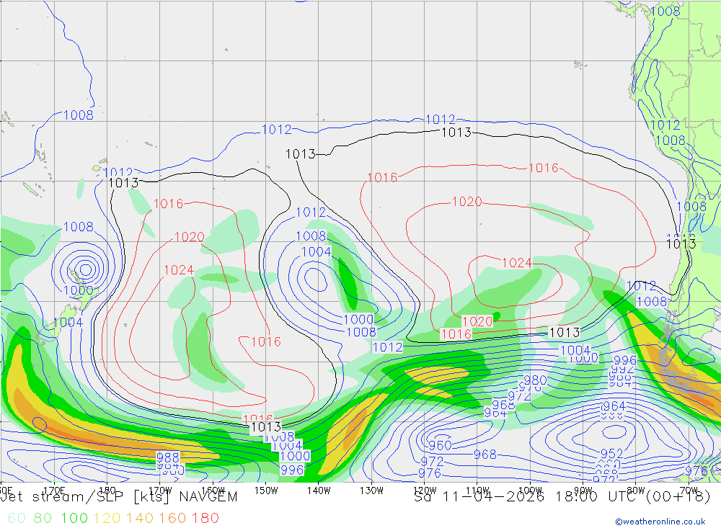Click the 100W longitude label
This screenshot has height=528, width=721.
click(530, 491)
